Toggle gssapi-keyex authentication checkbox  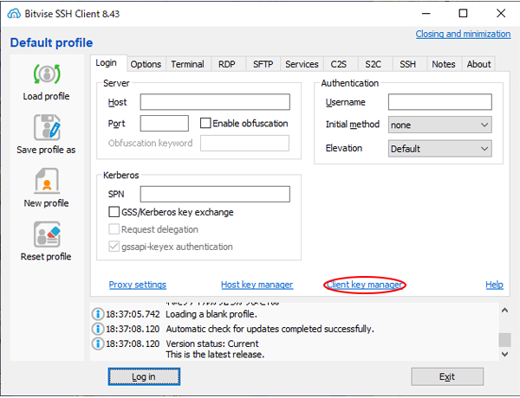(114, 247)
